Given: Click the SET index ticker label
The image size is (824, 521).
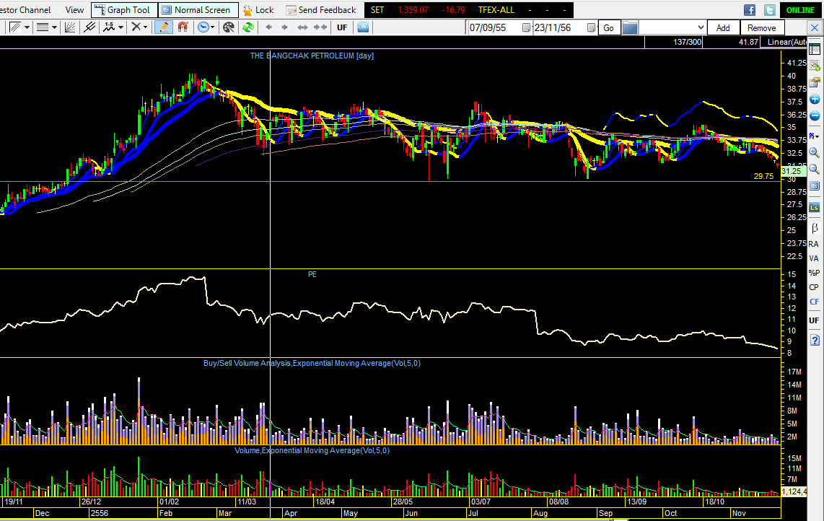Looking at the screenshot, I should pos(377,10).
